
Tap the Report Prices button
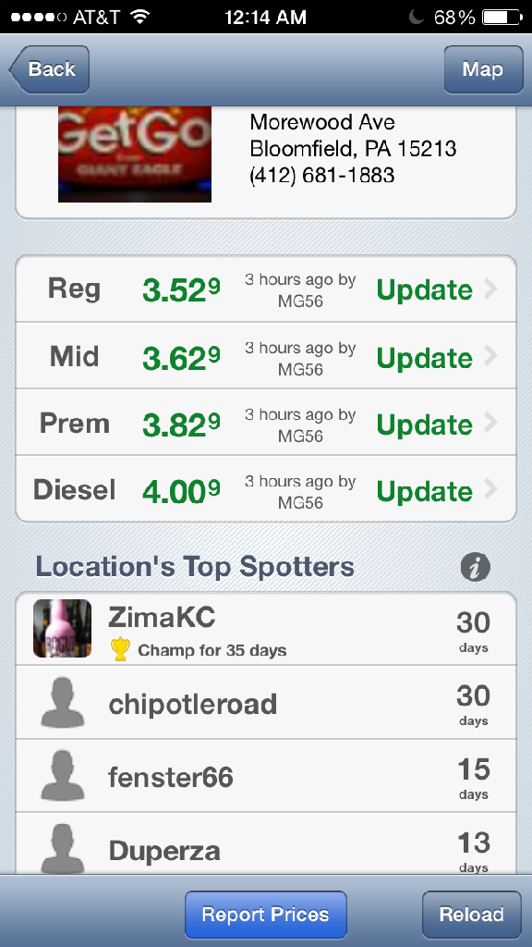[265, 915]
